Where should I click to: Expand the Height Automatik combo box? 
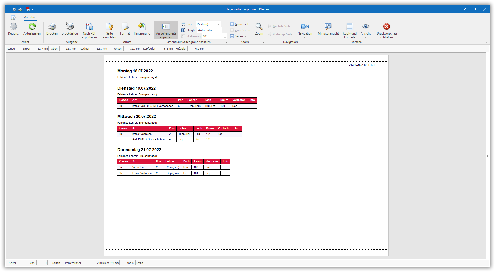(x=220, y=30)
